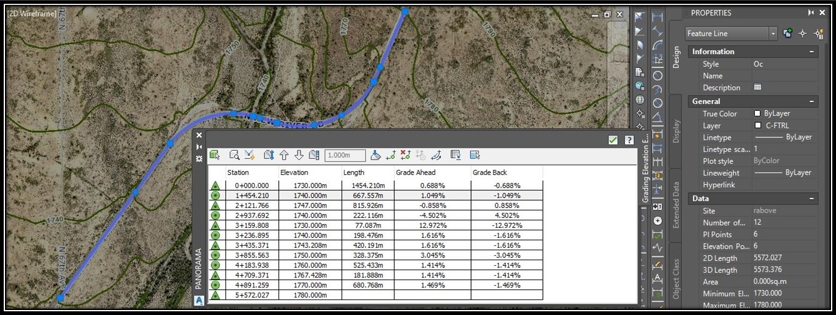Viewport: 836px width, 315px height.
Task: Click the circle draw tool in vertical toolbar
Action: (x=658, y=75)
